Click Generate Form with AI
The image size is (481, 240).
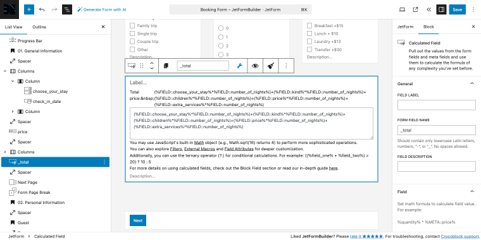(x=101, y=9)
